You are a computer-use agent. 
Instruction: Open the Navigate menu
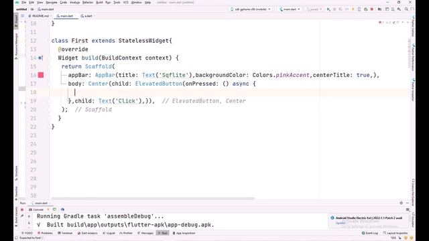coord(52,3)
